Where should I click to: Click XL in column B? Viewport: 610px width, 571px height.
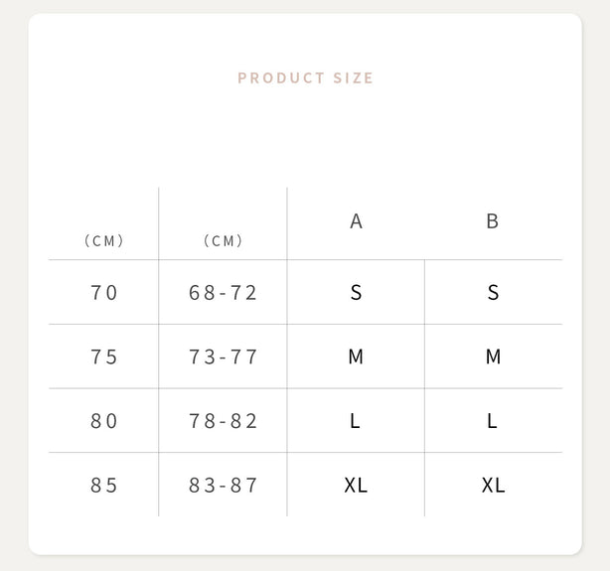(x=493, y=486)
